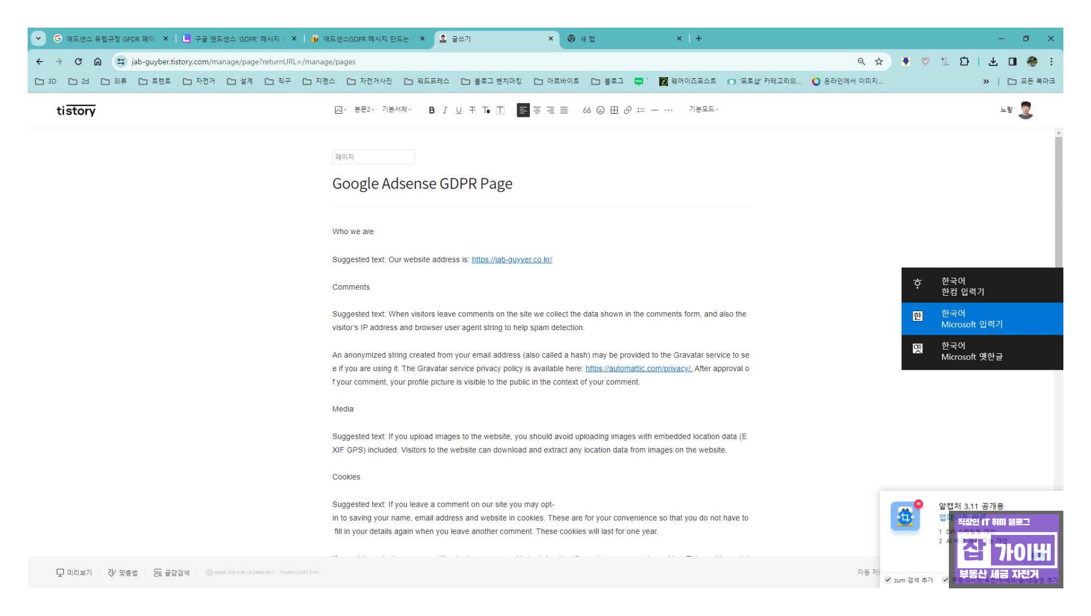Toggle italic formatting in the editor toolbar
The width and height of the screenshot is (1091, 616).
(x=445, y=110)
